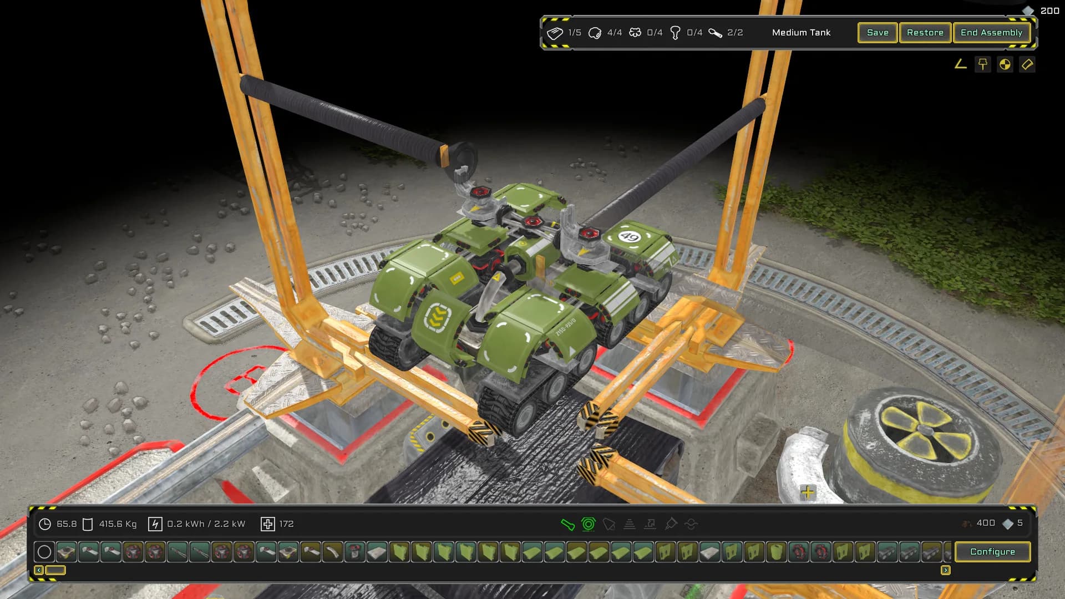
Task: Click the 415.6 Kg weight value
Action: 118,524
